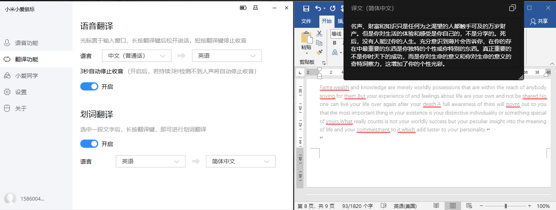The width and height of the screenshot is (556, 210).
Task: Click the zoom out minus button
Action: (x=481, y=206)
